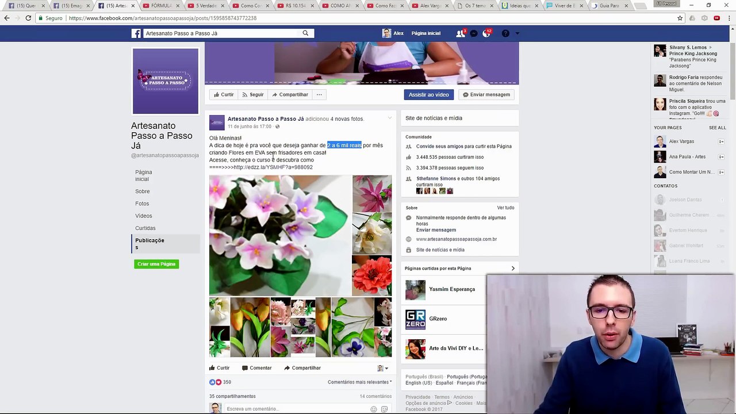Open account menu dropdown arrow
The image size is (736, 414).
[517, 33]
